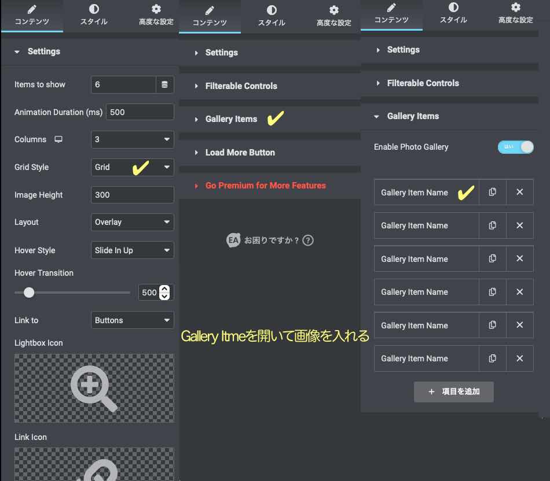Delete the last Gallery Item Name entry
This screenshot has width=550, height=481.
(x=519, y=358)
